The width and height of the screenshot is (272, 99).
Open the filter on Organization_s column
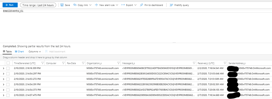[119, 63]
